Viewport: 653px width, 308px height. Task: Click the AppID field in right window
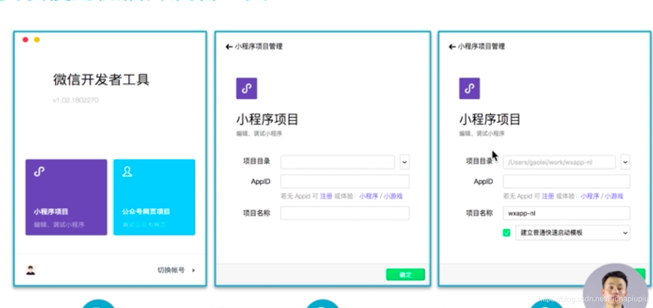point(567,181)
